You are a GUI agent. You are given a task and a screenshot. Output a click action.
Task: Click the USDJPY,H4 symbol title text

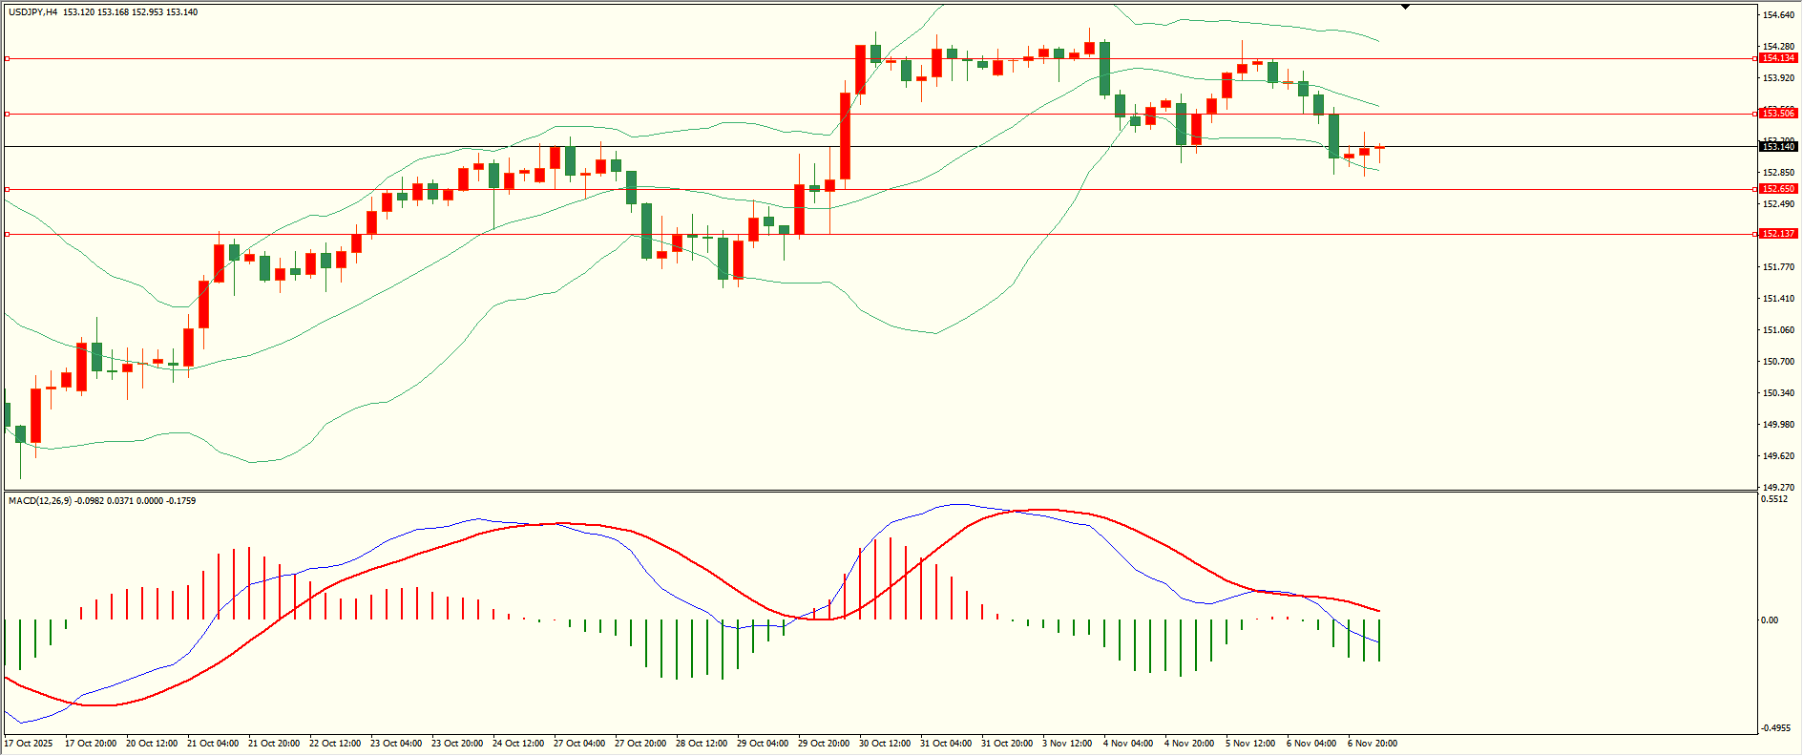point(33,12)
